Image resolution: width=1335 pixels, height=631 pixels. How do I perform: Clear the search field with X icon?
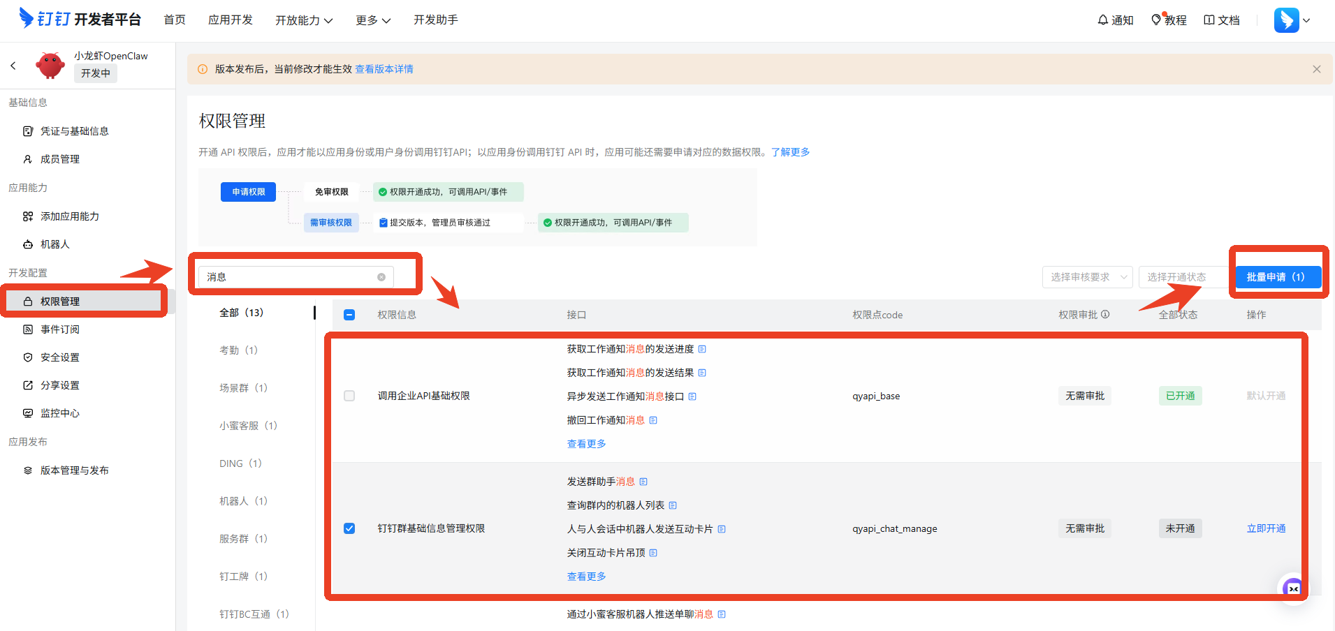point(381,277)
